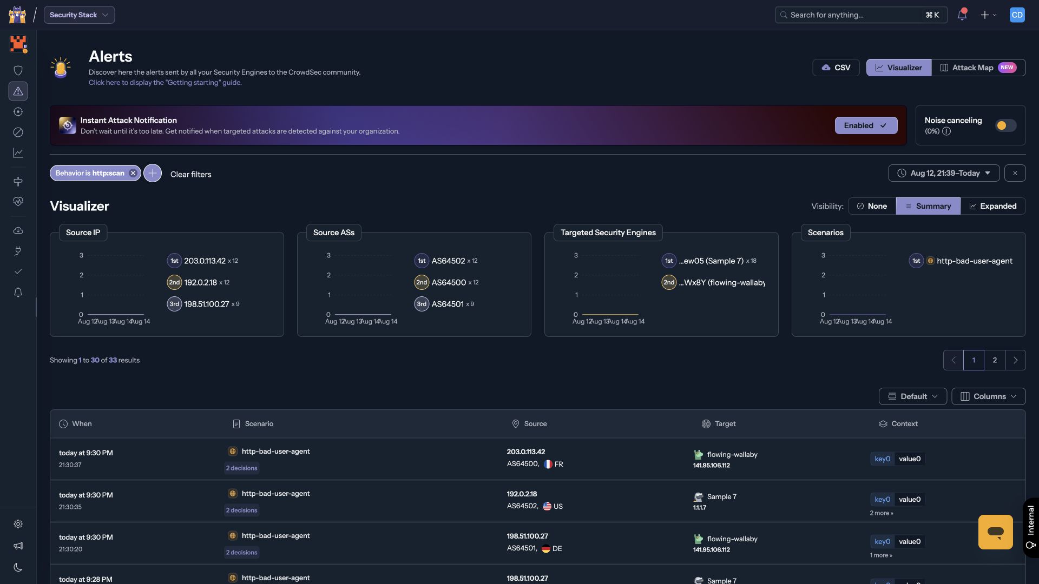The image size is (1039, 584).
Task: Open the Default density dropdown
Action: (912, 396)
